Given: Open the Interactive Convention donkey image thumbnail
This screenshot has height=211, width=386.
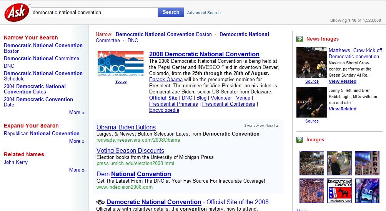Looking at the screenshot, I should pyautogui.click(x=339, y=190).
